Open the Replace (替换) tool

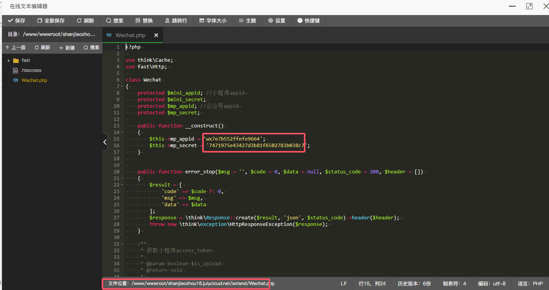(x=144, y=21)
